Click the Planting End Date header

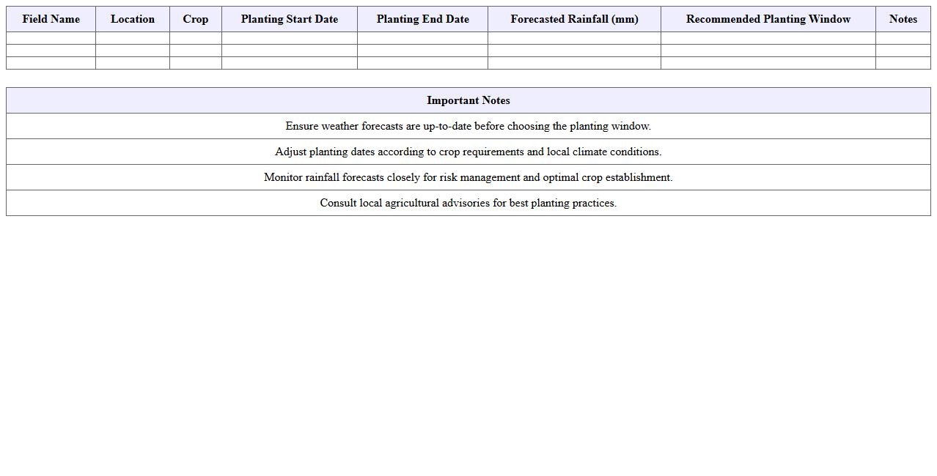pyautogui.click(x=423, y=19)
